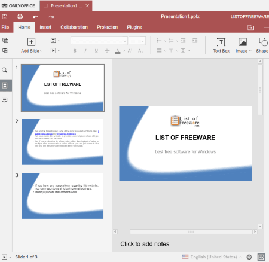Viewport: 269px width, 262px height.
Task: Click the Line spacing icon
Action: pyautogui.click(x=183, y=50)
